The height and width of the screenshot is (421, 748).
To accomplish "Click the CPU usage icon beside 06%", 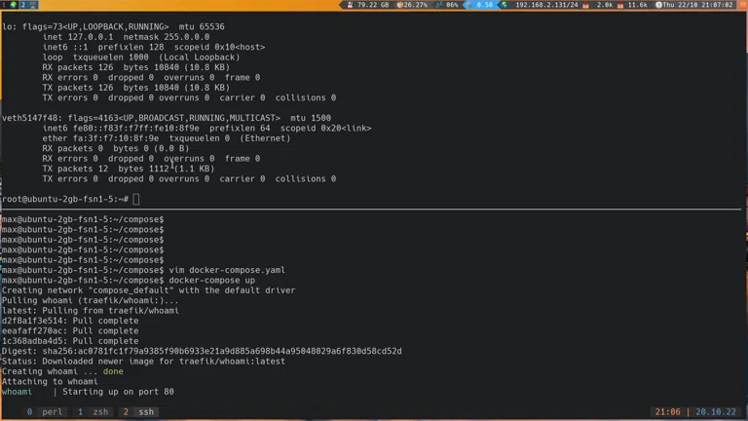I will pyautogui.click(x=439, y=5).
